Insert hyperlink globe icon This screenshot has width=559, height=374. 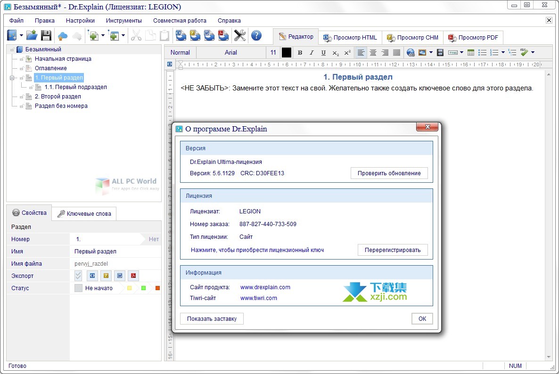point(411,53)
